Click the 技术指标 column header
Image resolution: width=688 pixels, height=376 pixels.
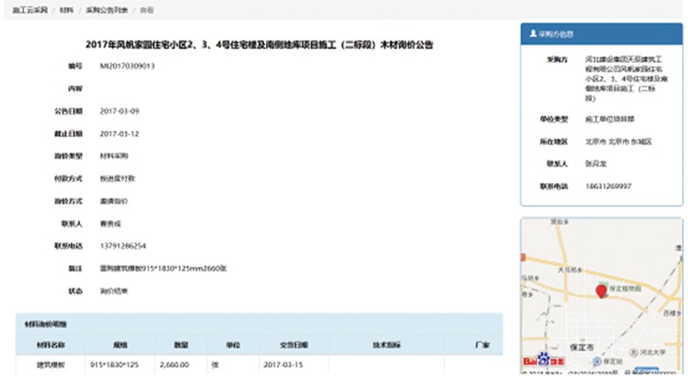(x=386, y=344)
